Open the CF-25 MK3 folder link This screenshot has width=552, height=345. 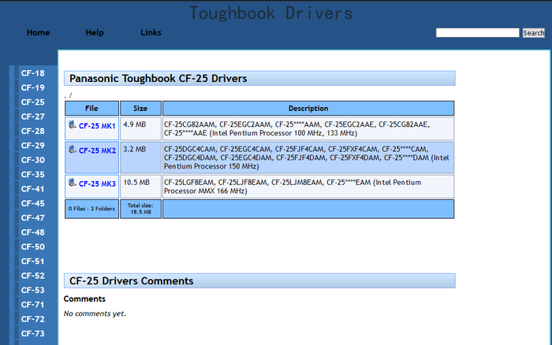point(97,184)
